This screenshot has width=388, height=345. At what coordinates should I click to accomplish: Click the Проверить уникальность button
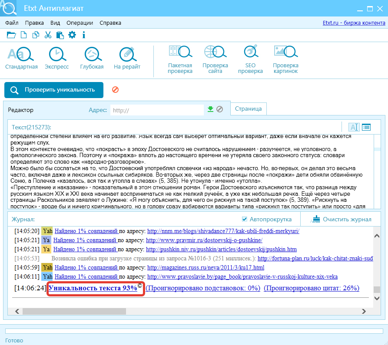click(54, 90)
